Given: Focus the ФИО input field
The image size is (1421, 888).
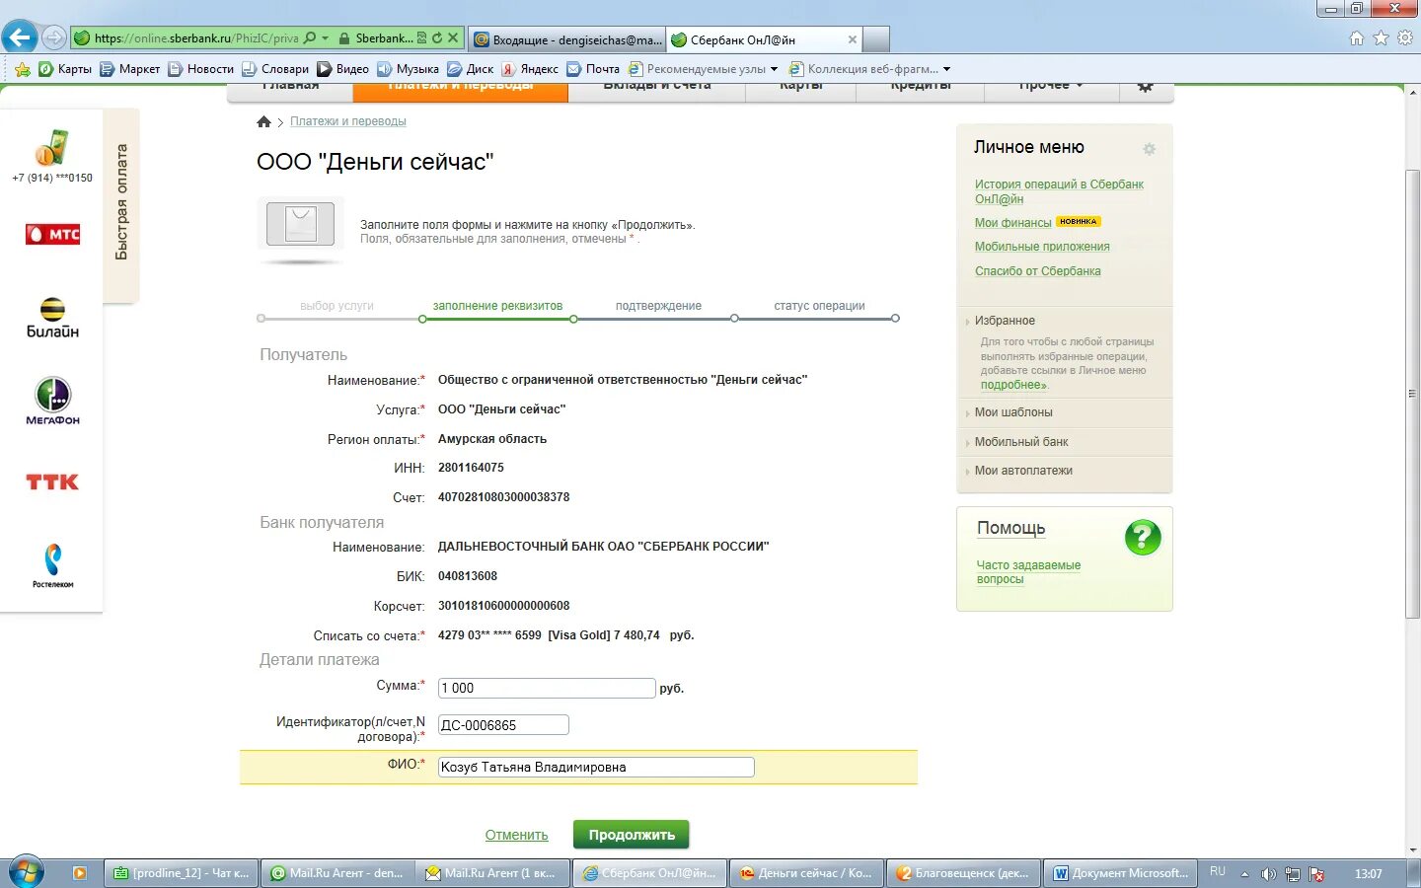Looking at the screenshot, I should 596,767.
